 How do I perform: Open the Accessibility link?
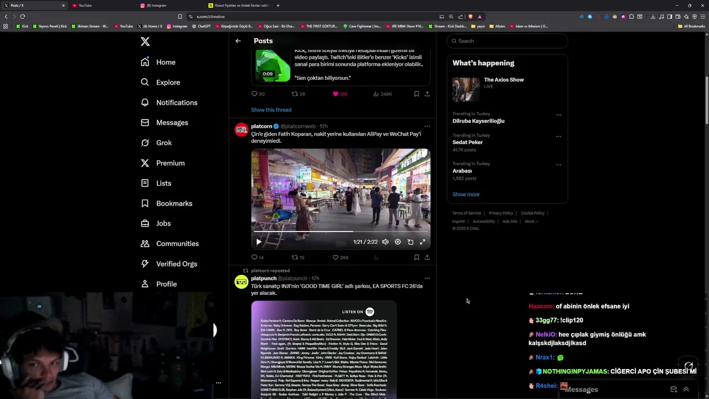point(484,222)
